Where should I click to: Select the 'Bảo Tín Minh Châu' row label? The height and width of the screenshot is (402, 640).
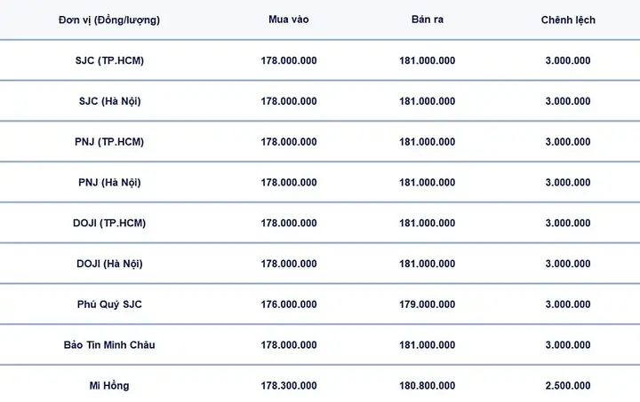109,345
